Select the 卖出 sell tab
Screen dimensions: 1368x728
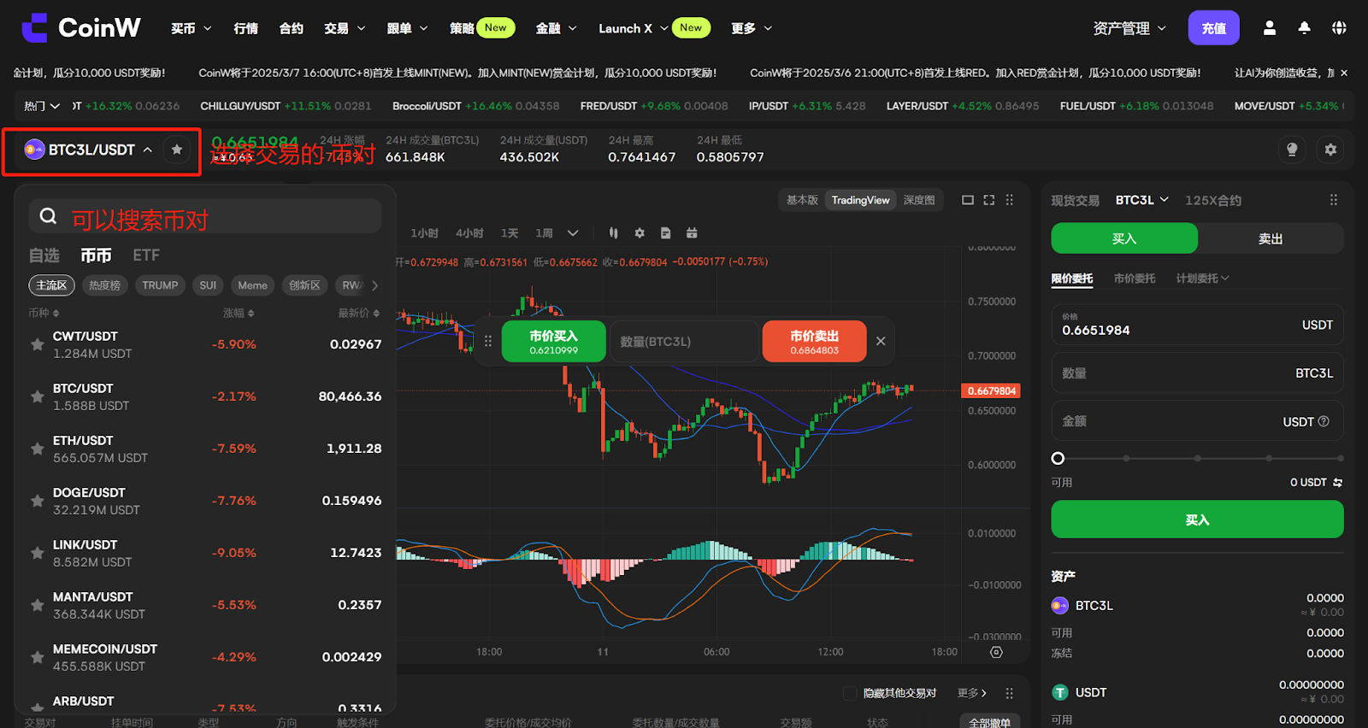click(x=1270, y=238)
